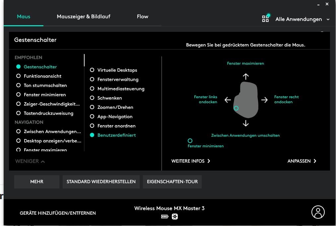Viewport: 336px width, 226px height.
Task: Click the left arrow gesture icon
Action: [228, 100]
